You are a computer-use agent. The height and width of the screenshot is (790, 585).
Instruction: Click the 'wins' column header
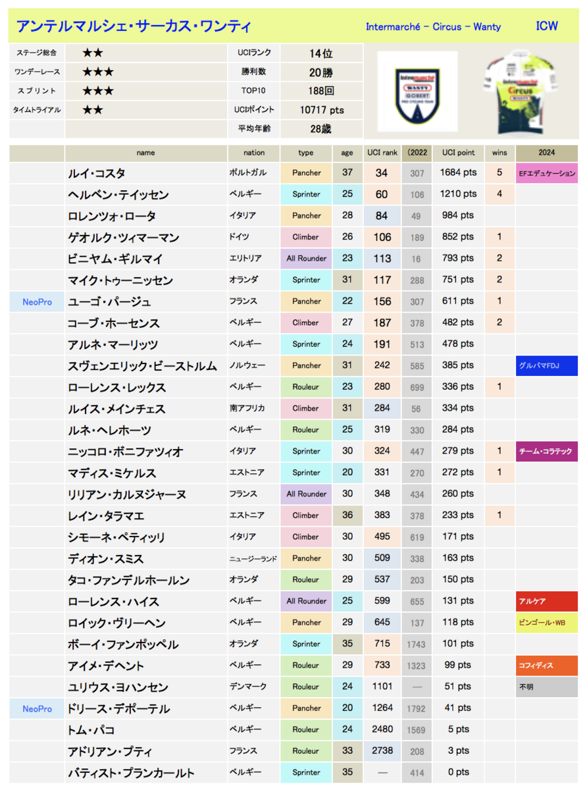pos(499,153)
